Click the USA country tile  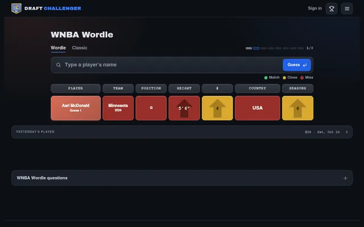coord(258,108)
